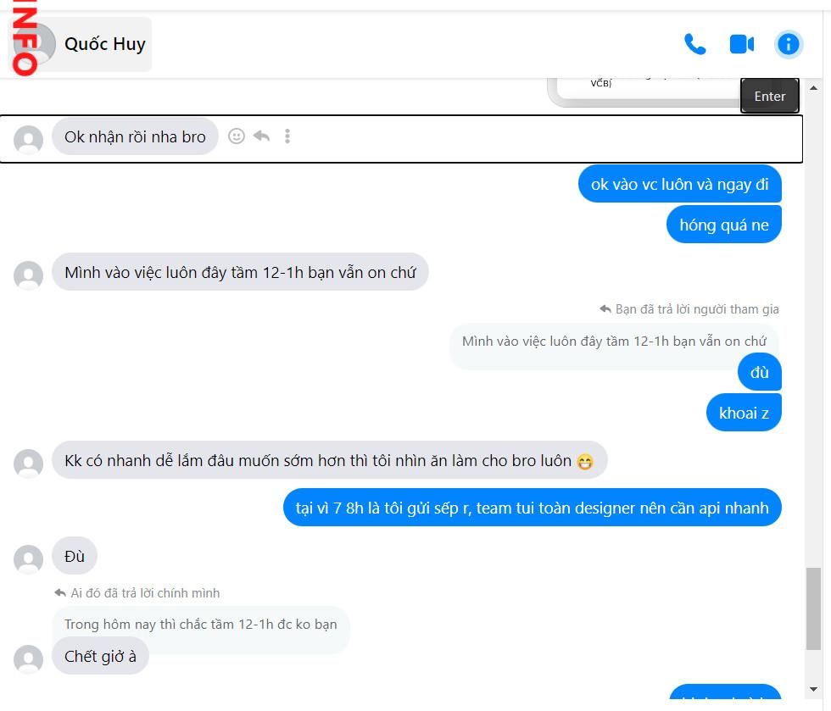This screenshot has width=831, height=711.
Task: Click sender avatar beside 'Đù' message
Action: coord(28,558)
